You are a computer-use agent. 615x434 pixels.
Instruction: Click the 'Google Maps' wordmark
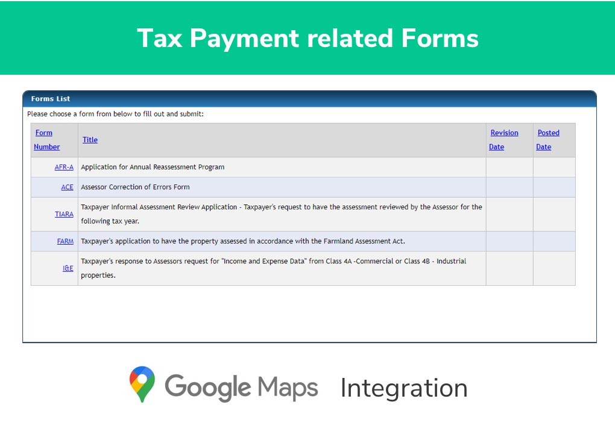tap(241, 388)
